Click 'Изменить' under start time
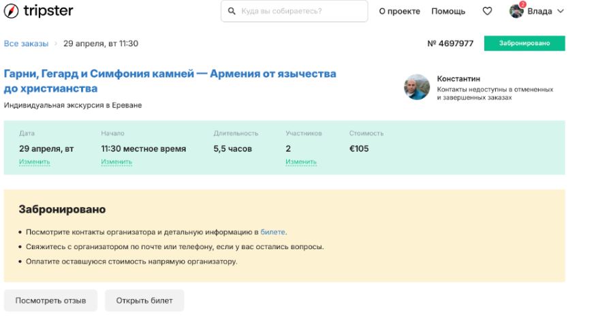596x320 pixels. pyautogui.click(x=116, y=162)
